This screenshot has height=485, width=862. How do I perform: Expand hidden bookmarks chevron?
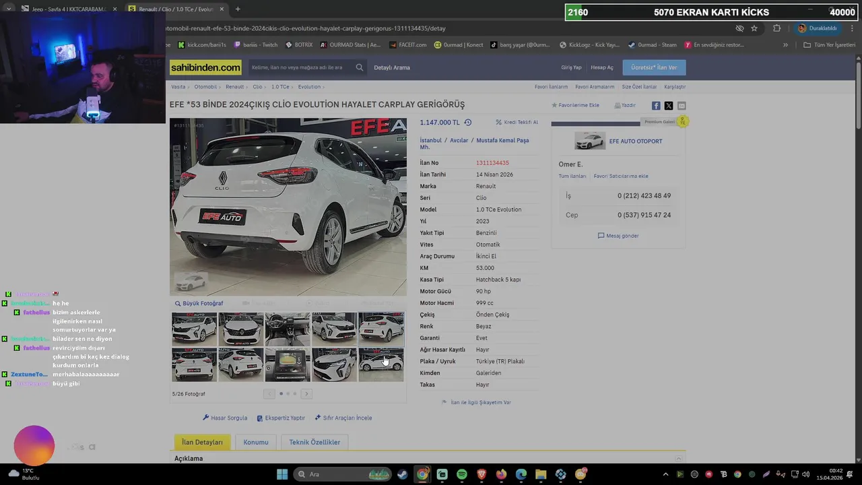(785, 45)
